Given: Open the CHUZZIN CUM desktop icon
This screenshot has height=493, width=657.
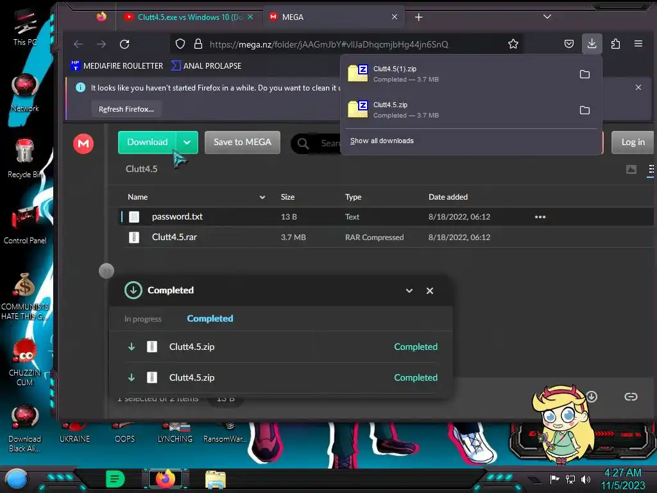Looking at the screenshot, I should [x=25, y=363].
